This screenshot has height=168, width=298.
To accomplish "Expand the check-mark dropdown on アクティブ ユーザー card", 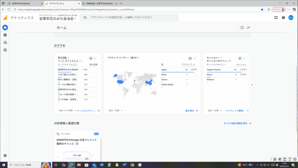I will [x=192, y=58].
